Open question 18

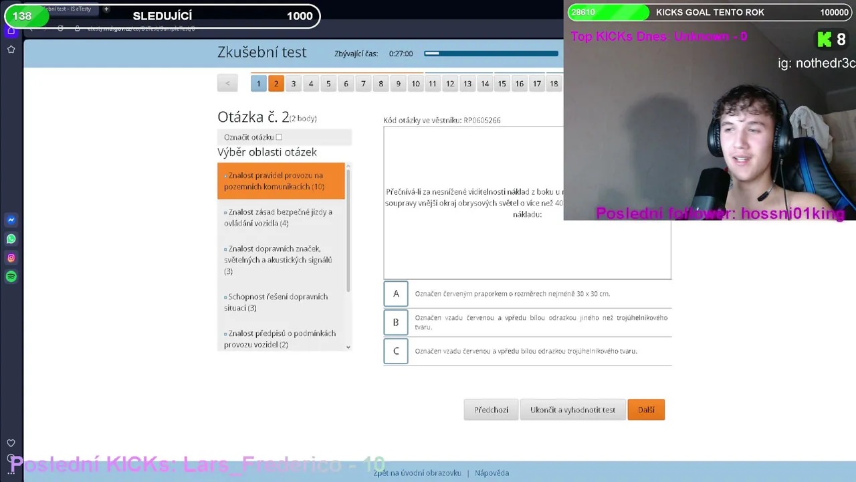pos(554,84)
